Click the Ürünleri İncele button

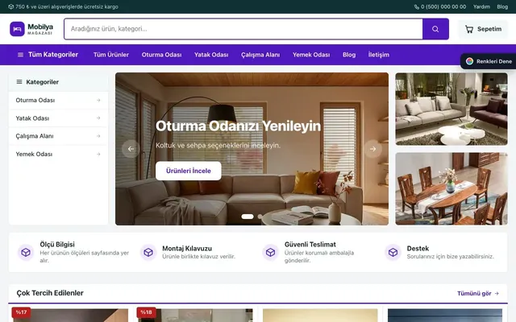pos(188,171)
